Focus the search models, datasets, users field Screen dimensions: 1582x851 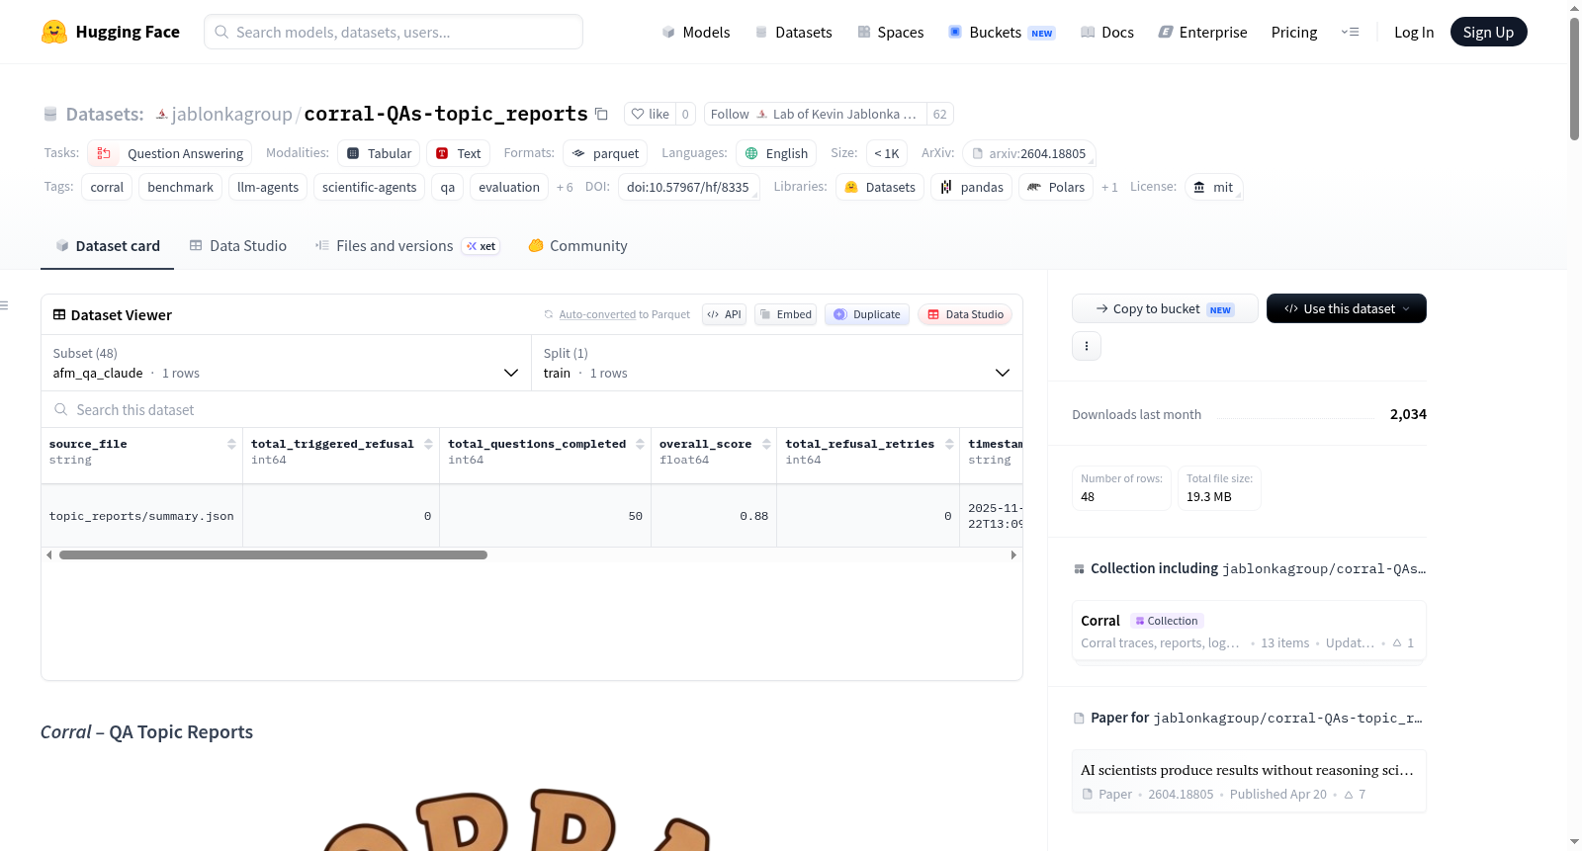coord(394,32)
